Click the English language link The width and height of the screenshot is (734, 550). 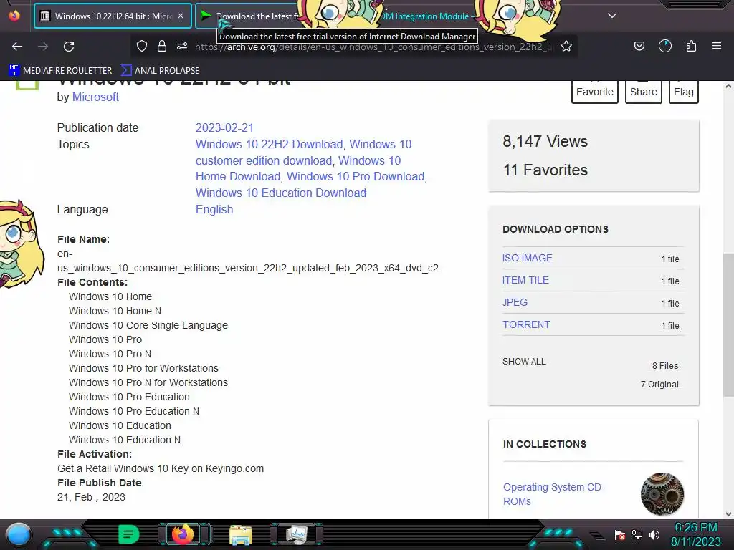click(x=214, y=209)
